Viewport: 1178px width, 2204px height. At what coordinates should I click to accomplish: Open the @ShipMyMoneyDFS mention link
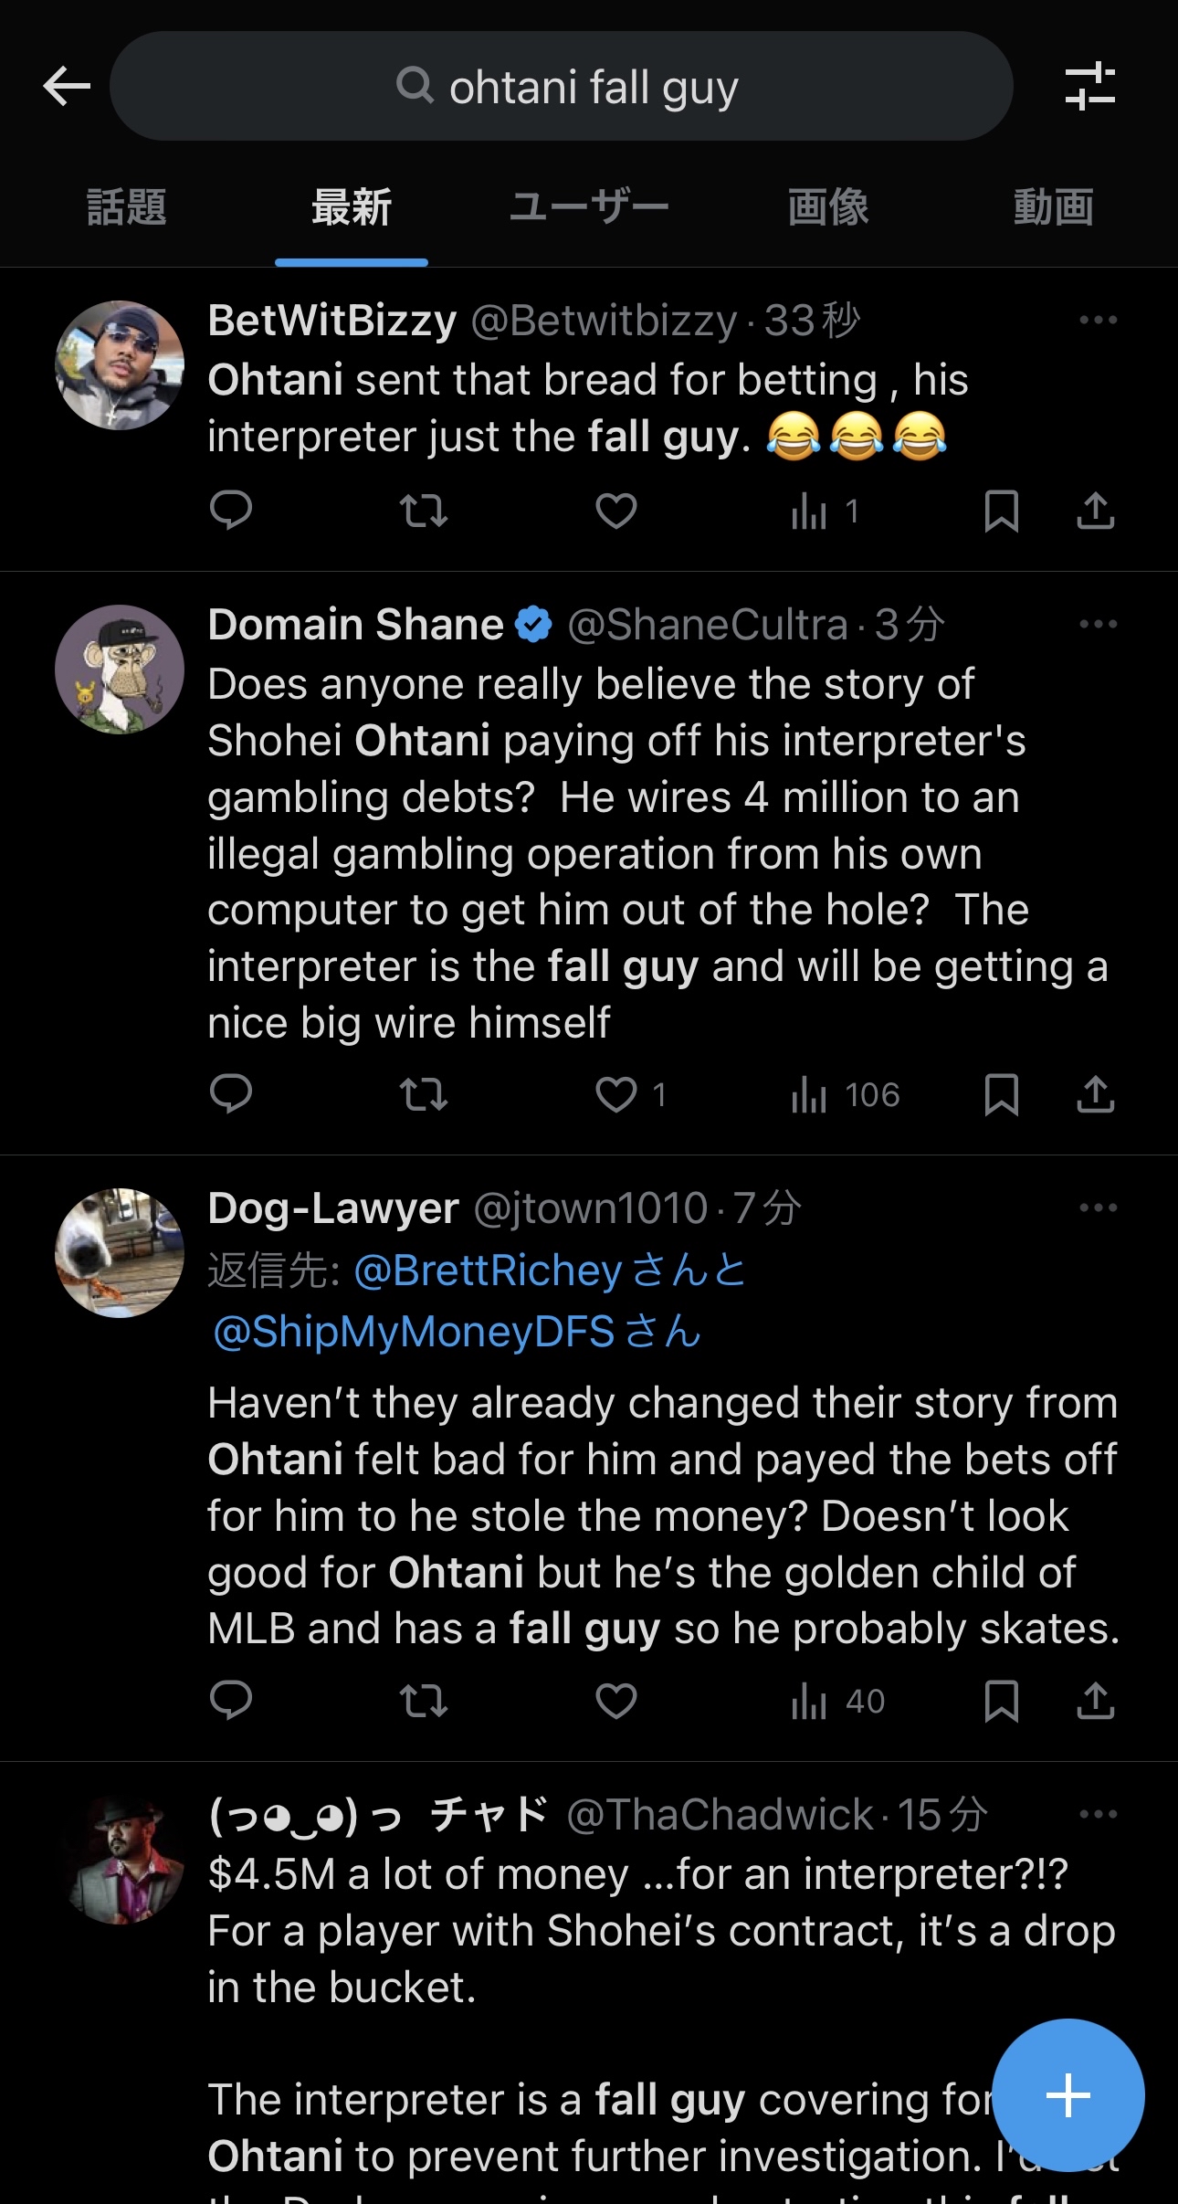(414, 1332)
